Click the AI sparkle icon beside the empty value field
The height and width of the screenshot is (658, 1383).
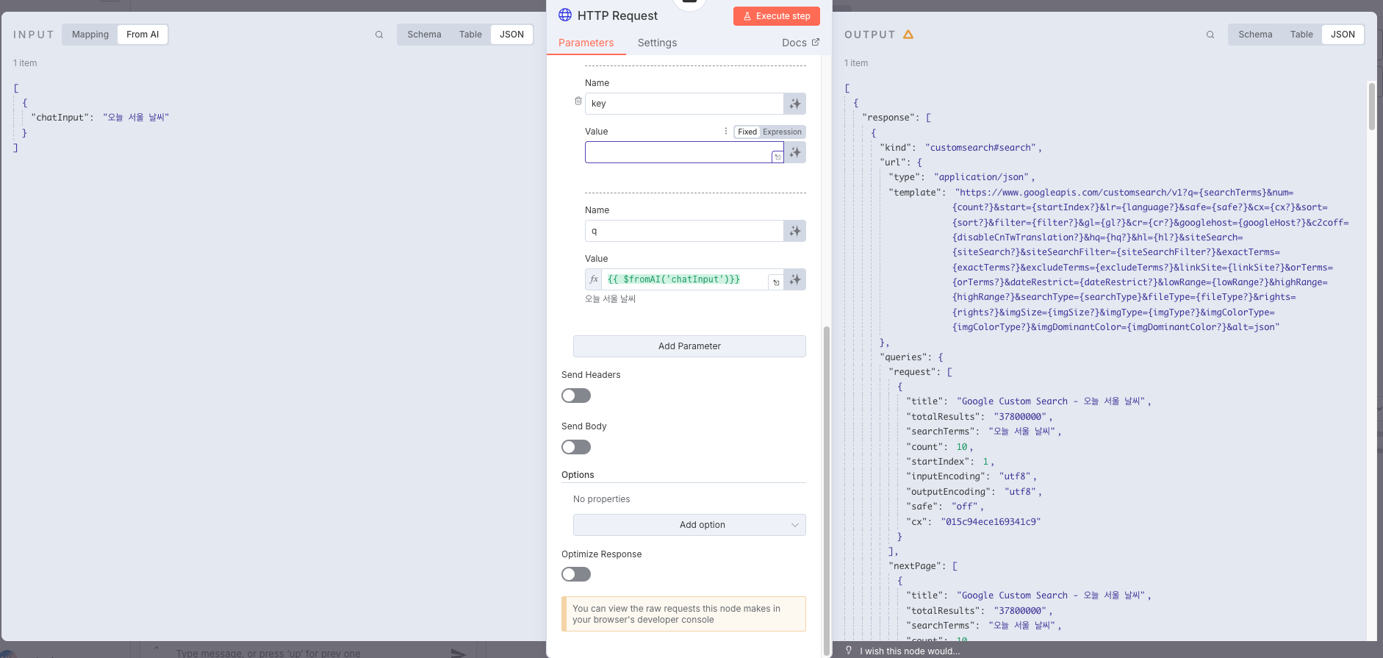tap(795, 152)
